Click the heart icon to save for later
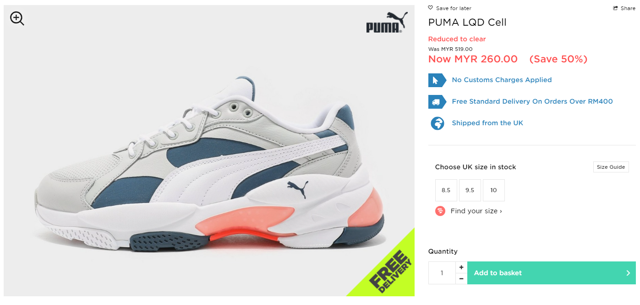 pos(430,8)
